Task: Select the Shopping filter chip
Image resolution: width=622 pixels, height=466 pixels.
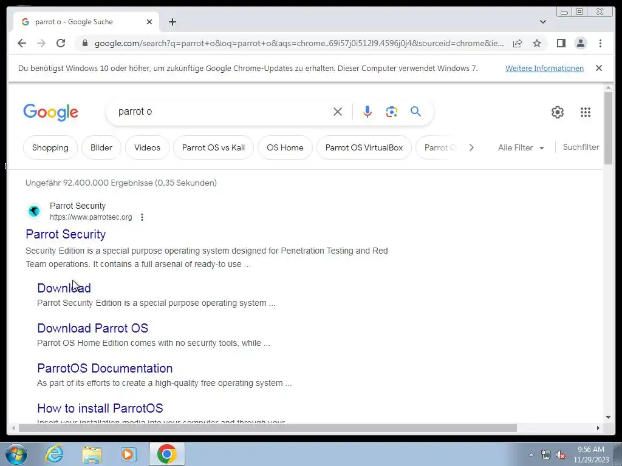Action: 50,147
